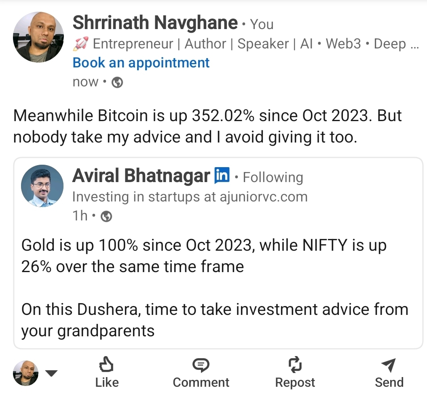Click the Comment speech bubble icon

coord(201,365)
